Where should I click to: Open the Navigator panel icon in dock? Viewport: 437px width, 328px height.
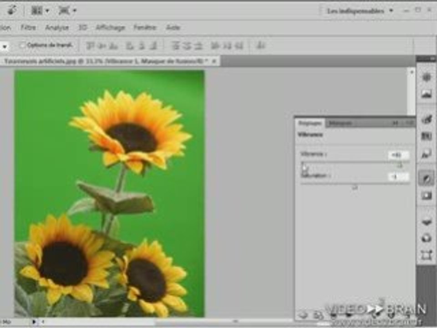point(427,77)
